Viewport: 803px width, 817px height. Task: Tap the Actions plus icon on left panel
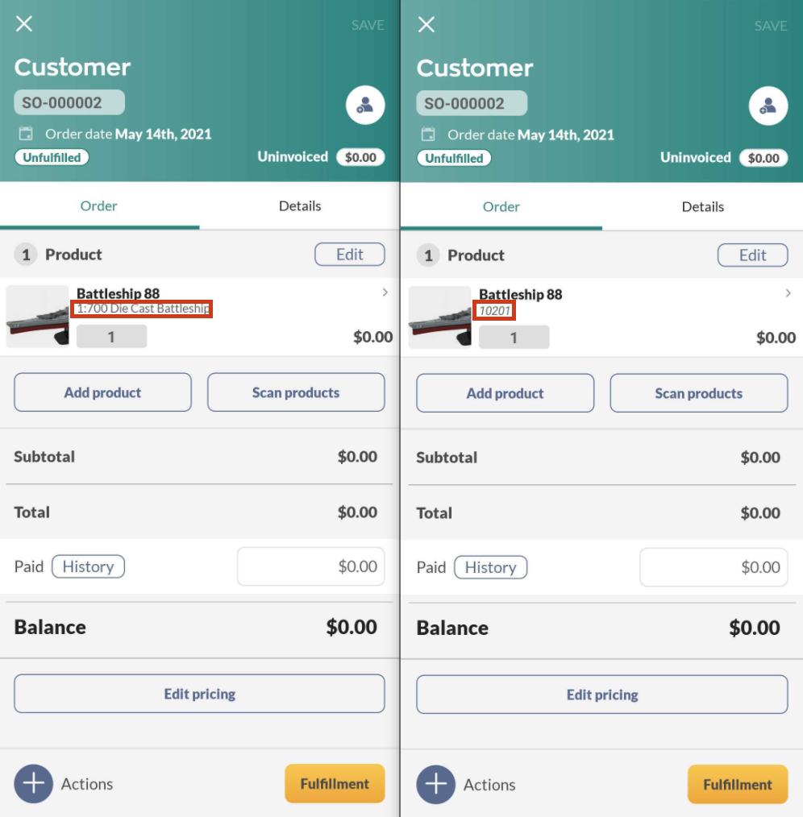pos(33,783)
